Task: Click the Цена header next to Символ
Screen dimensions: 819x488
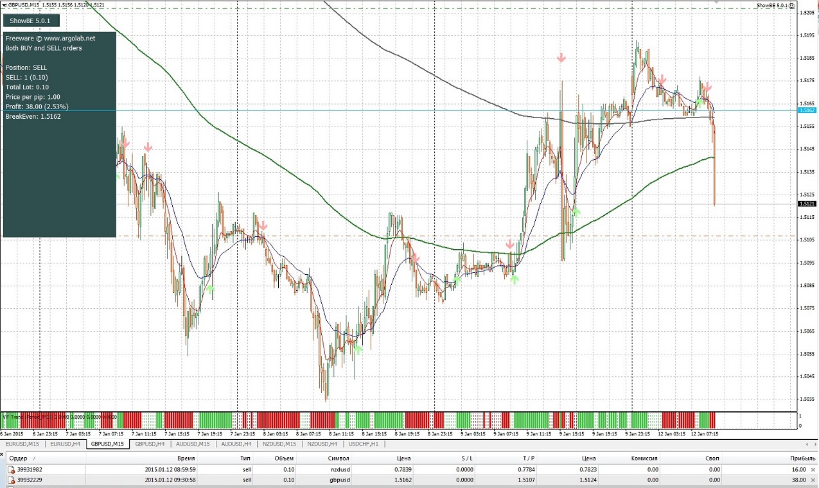Action: click(x=403, y=458)
